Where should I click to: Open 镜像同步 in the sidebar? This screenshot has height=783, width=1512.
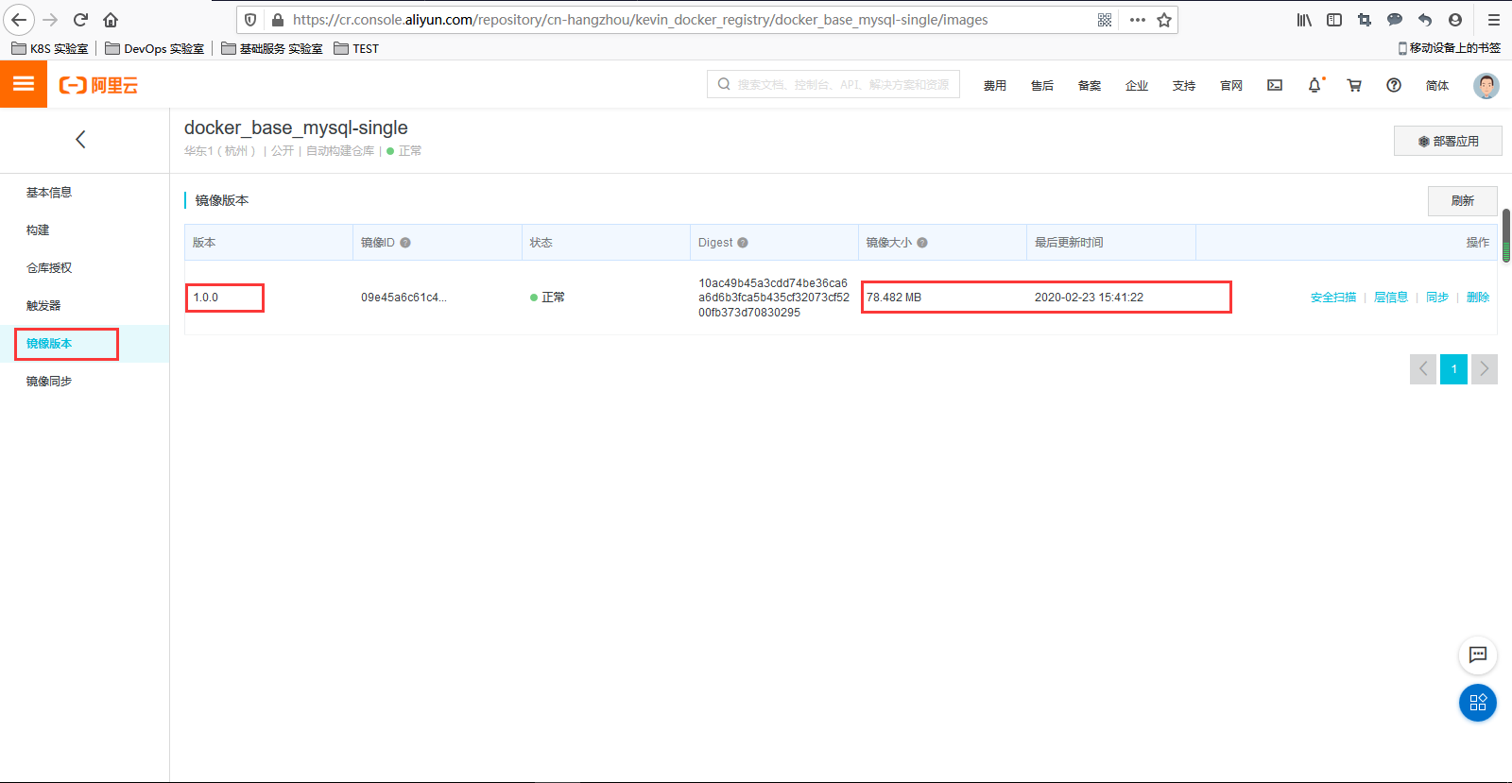(49, 382)
